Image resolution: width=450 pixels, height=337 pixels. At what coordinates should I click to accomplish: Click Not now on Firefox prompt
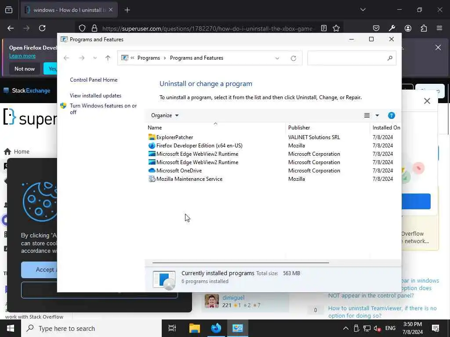pyautogui.click(x=25, y=69)
